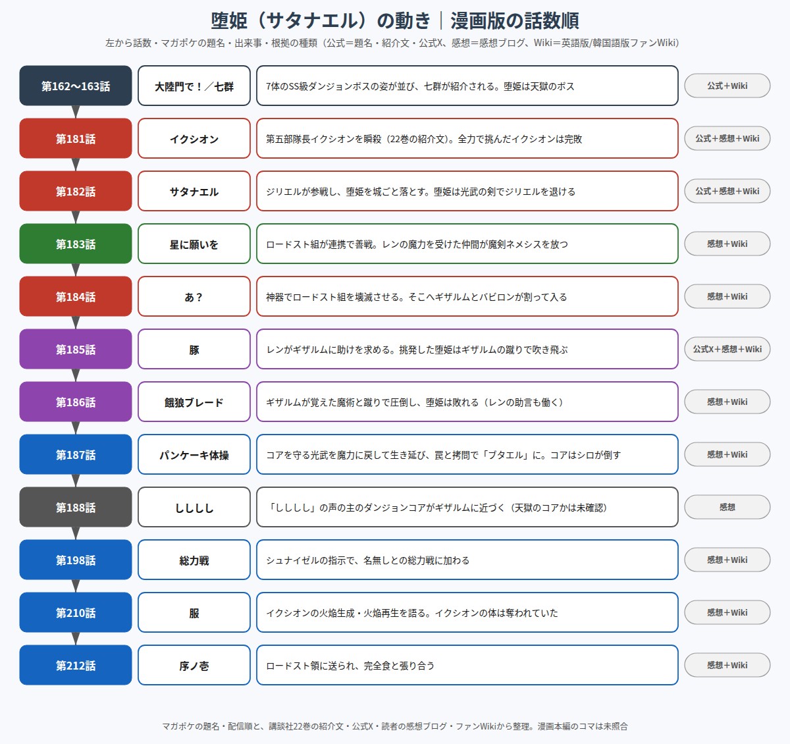Select the 第198話 episode label
This screenshot has height=744, width=790.
76,560
